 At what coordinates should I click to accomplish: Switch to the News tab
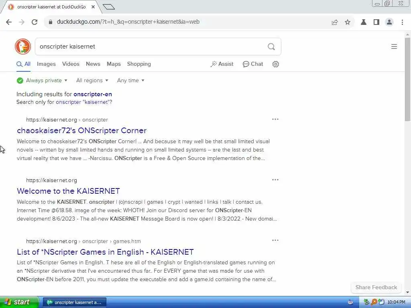click(x=93, y=64)
